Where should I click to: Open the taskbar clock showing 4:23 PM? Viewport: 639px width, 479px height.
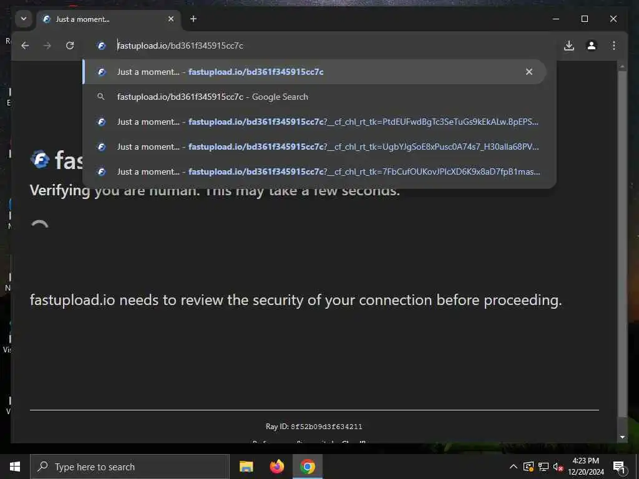(586, 467)
